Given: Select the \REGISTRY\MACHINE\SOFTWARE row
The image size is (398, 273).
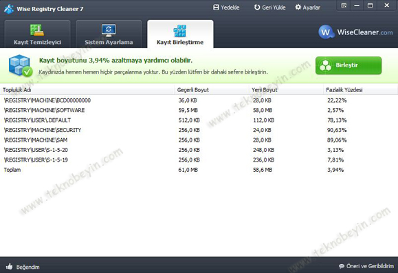Looking at the screenshot, I should tap(199, 110).
